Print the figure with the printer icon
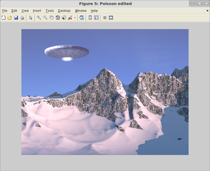The height and width of the screenshot is (171, 210). (22, 18)
